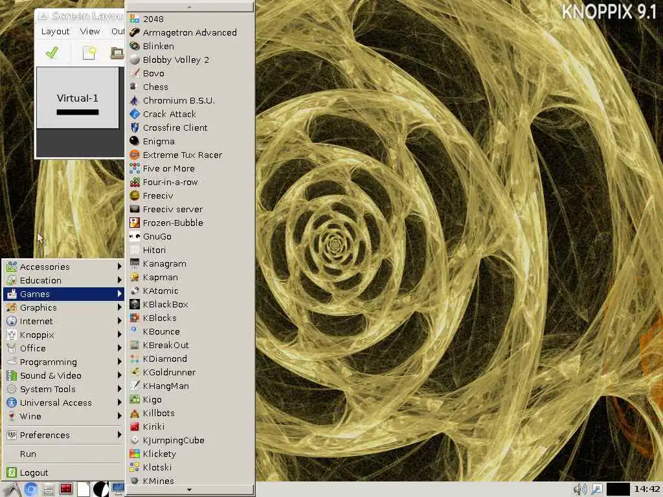Viewport: 663px width, 497px height.
Task: Open the Outputs menu in Screen Layout
Action: [118, 31]
